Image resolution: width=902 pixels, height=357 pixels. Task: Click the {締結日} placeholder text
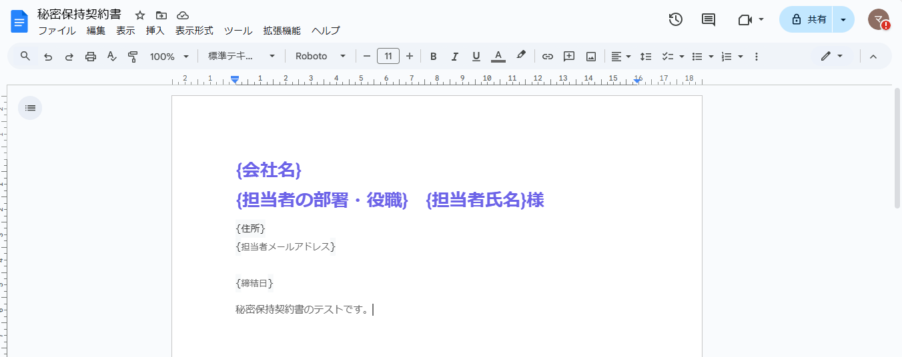click(255, 283)
